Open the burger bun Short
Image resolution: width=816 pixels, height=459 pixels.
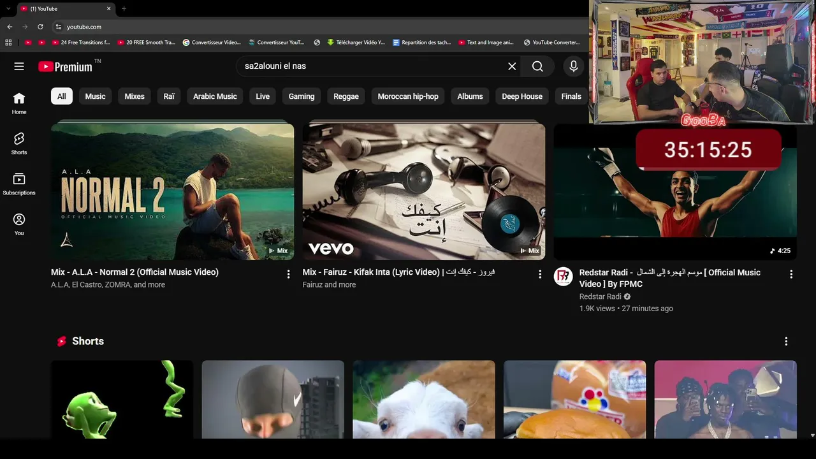pyautogui.click(x=574, y=400)
